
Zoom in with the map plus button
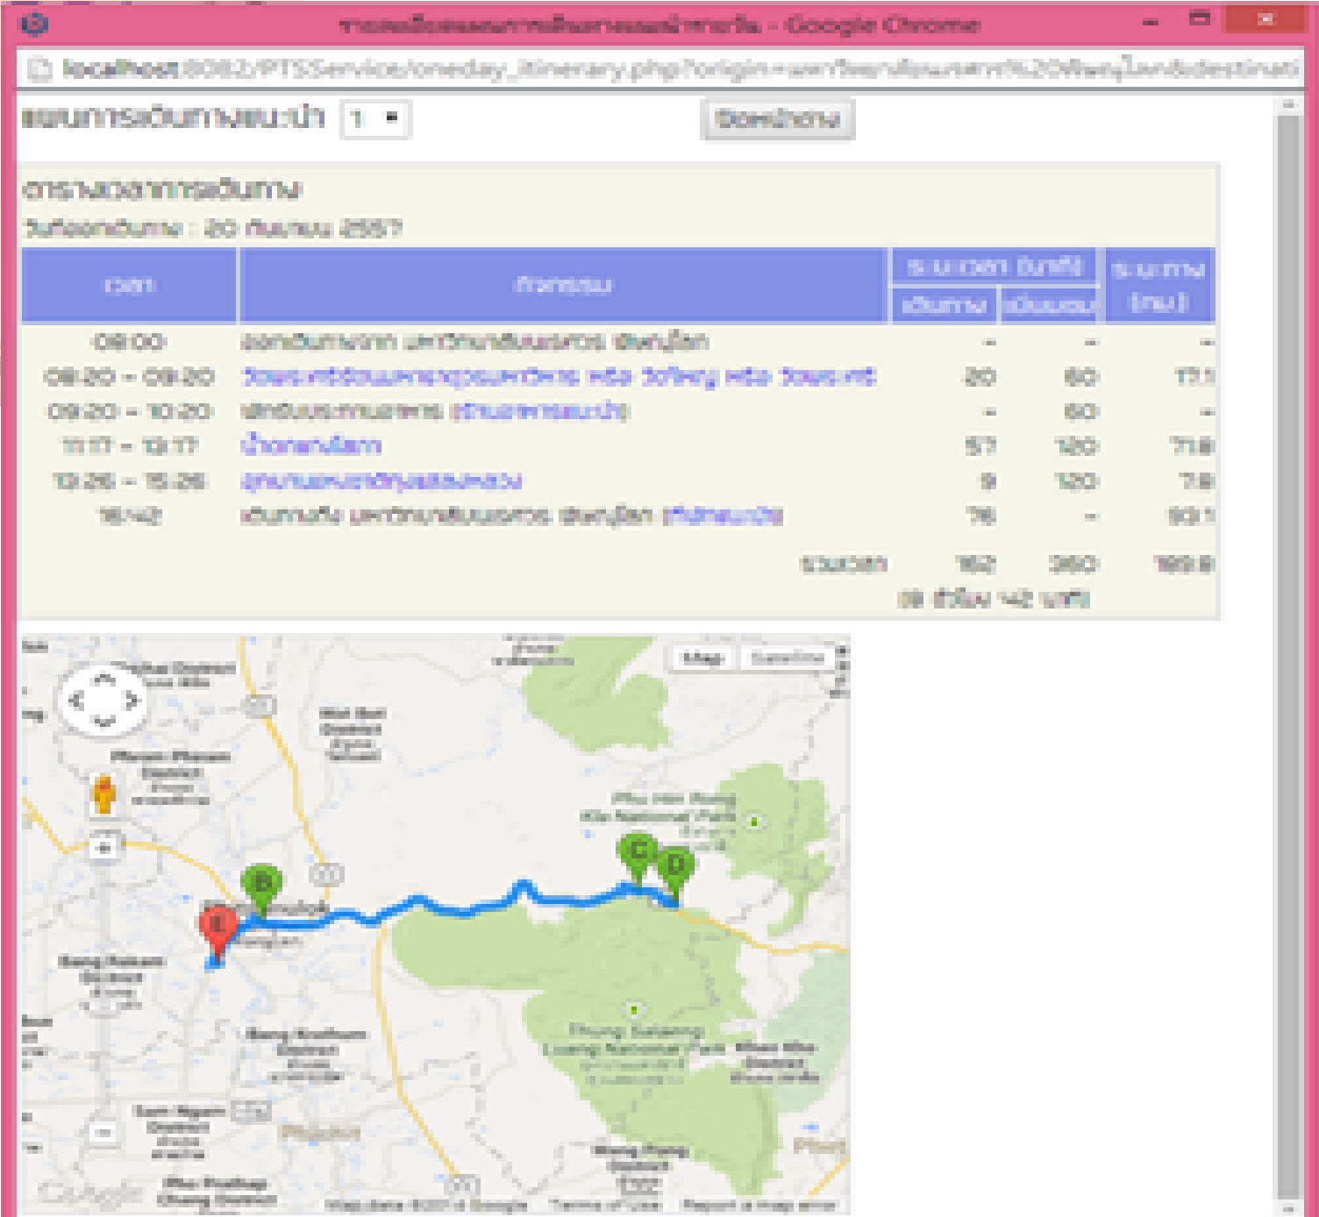104,848
